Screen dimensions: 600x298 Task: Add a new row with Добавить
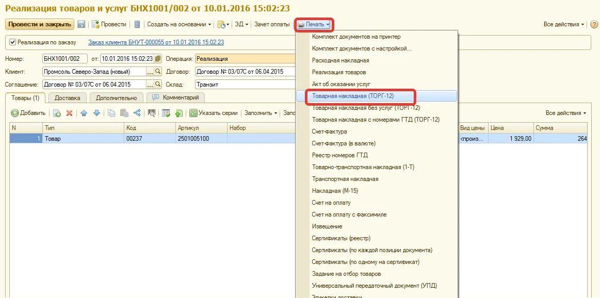(x=28, y=113)
